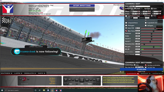Enable Use key 10x checkbox
The image size is (164, 92).
146,67
